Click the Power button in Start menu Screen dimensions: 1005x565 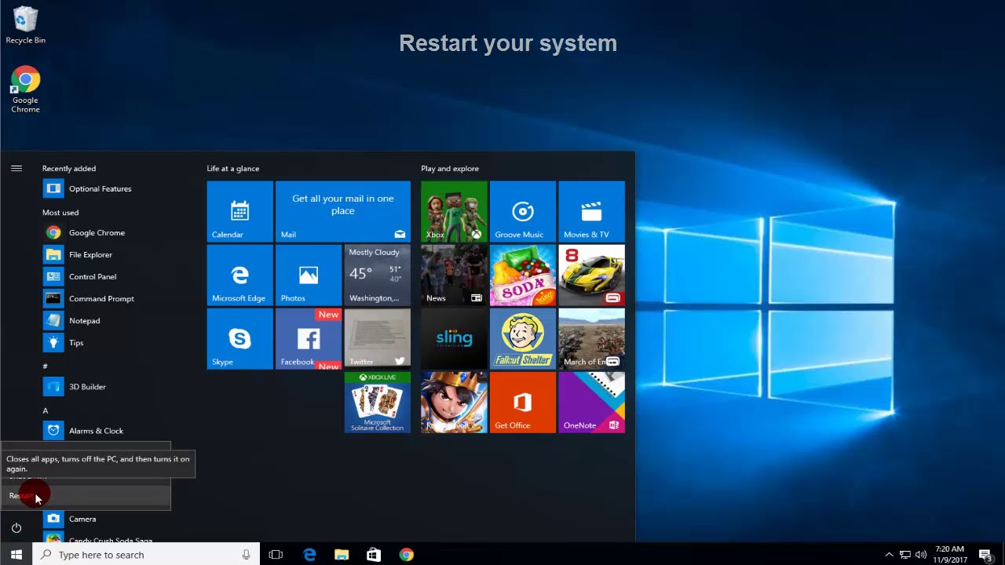(x=16, y=527)
